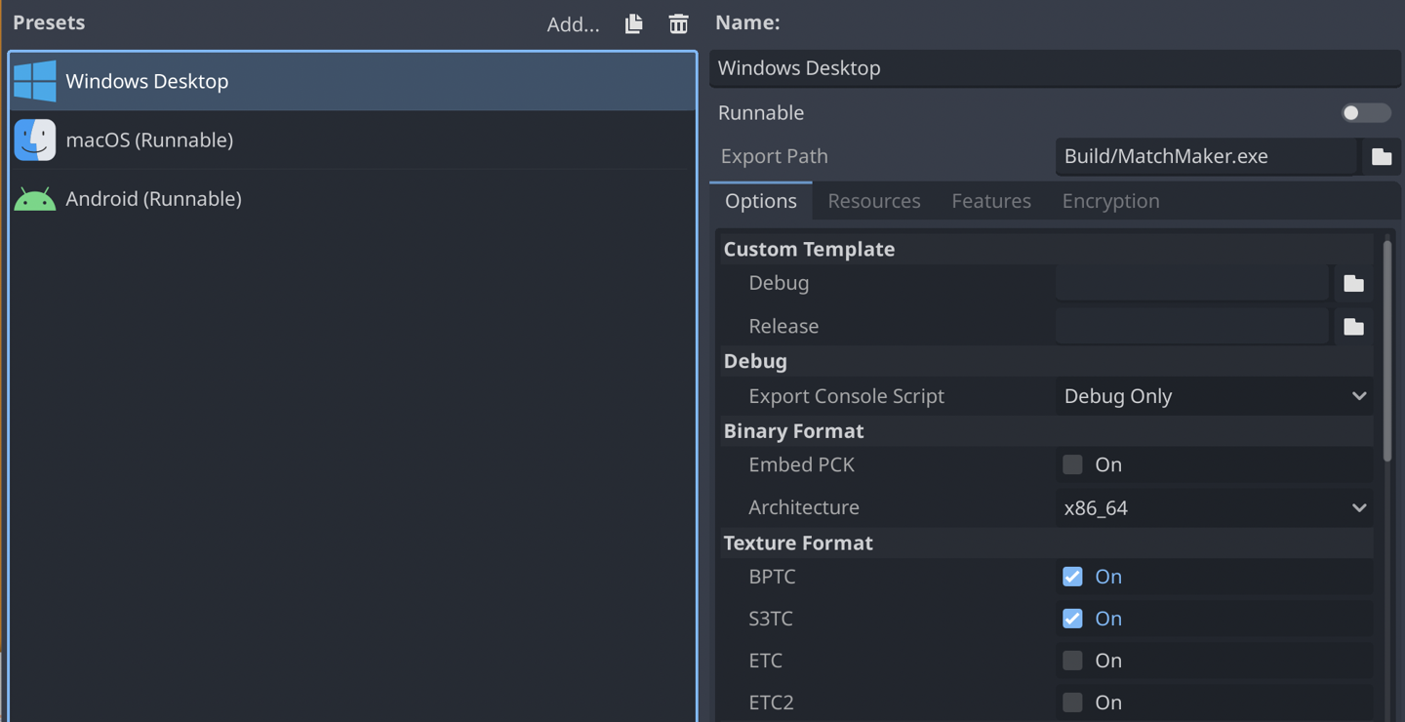1405x722 pixels.
Task: Click the Export Path label text
Action: 774,156
